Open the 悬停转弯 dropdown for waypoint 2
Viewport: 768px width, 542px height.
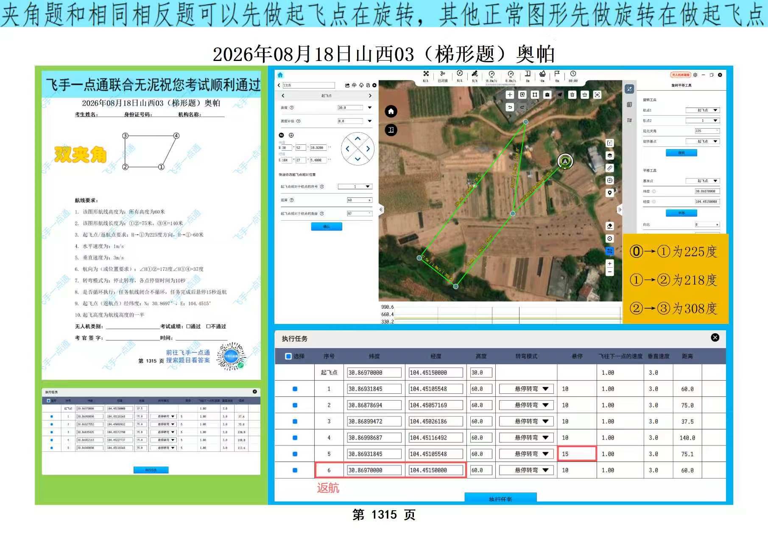[526, 405]
